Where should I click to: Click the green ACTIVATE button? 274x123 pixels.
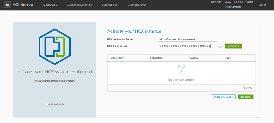pos(233,46)
